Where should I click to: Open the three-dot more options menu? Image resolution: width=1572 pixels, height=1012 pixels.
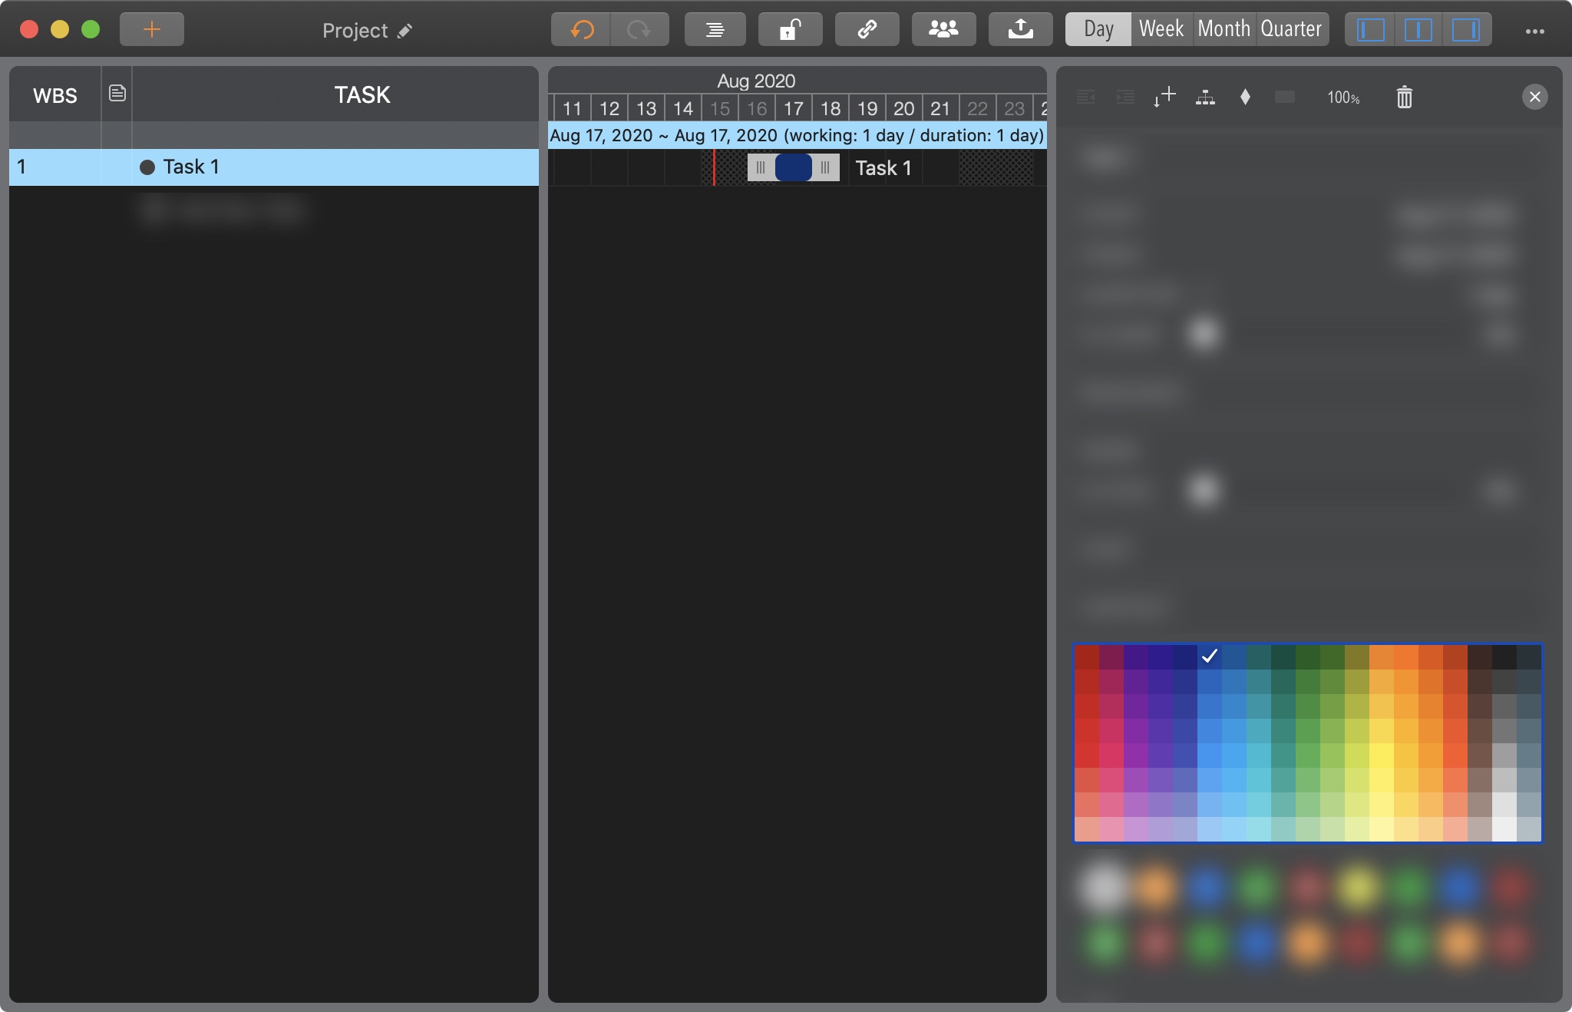(x=1534, y=31)
